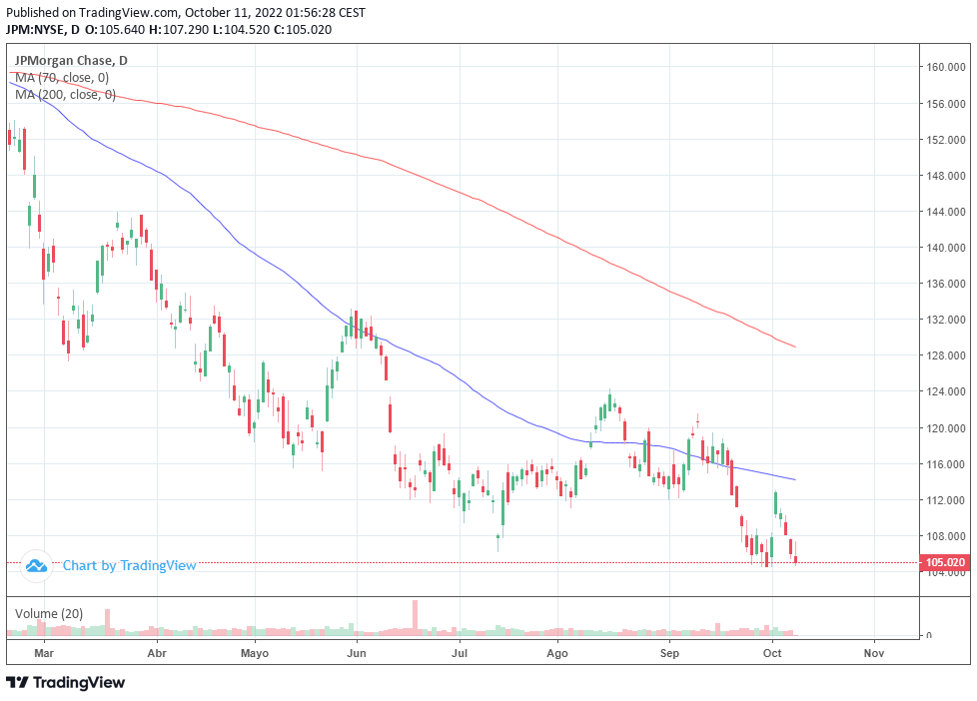This screenshot has height=701, width=977.
Task: Click the Mayo label on the time axis
Action: (255, 653)
